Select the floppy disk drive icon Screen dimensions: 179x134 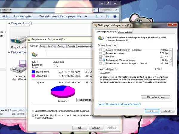point(18,67)
